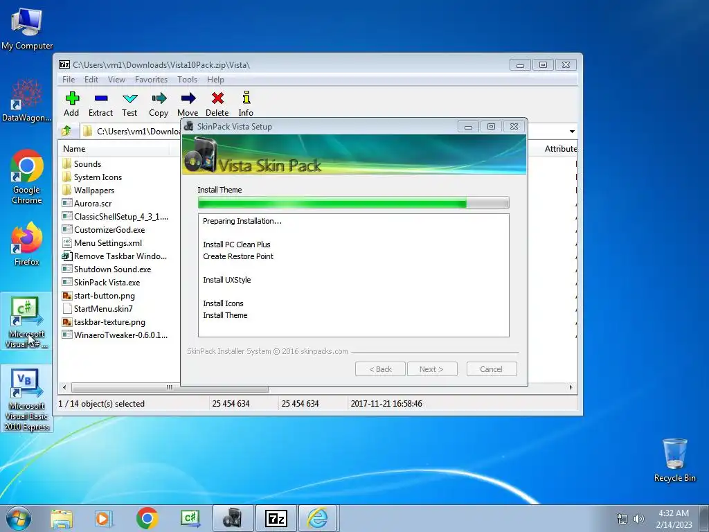Click the right arrow of horizontal scrollbar
Viewport: 709px width, 532px height.
(571, 388)
